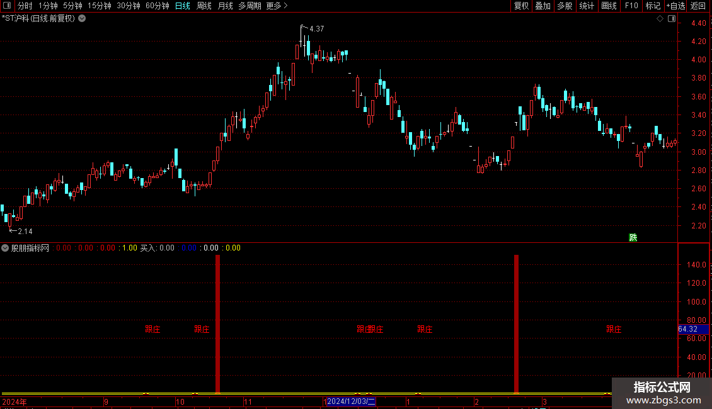Click the rightmost 跟庄 signal label
The height and width of the screenshot is (409, 712).
[614, 329]
